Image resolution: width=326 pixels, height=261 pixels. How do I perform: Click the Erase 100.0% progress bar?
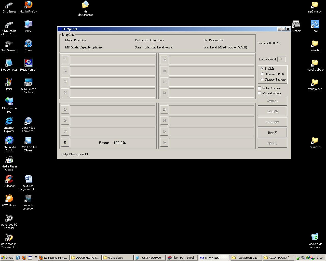tap(112, 143)
